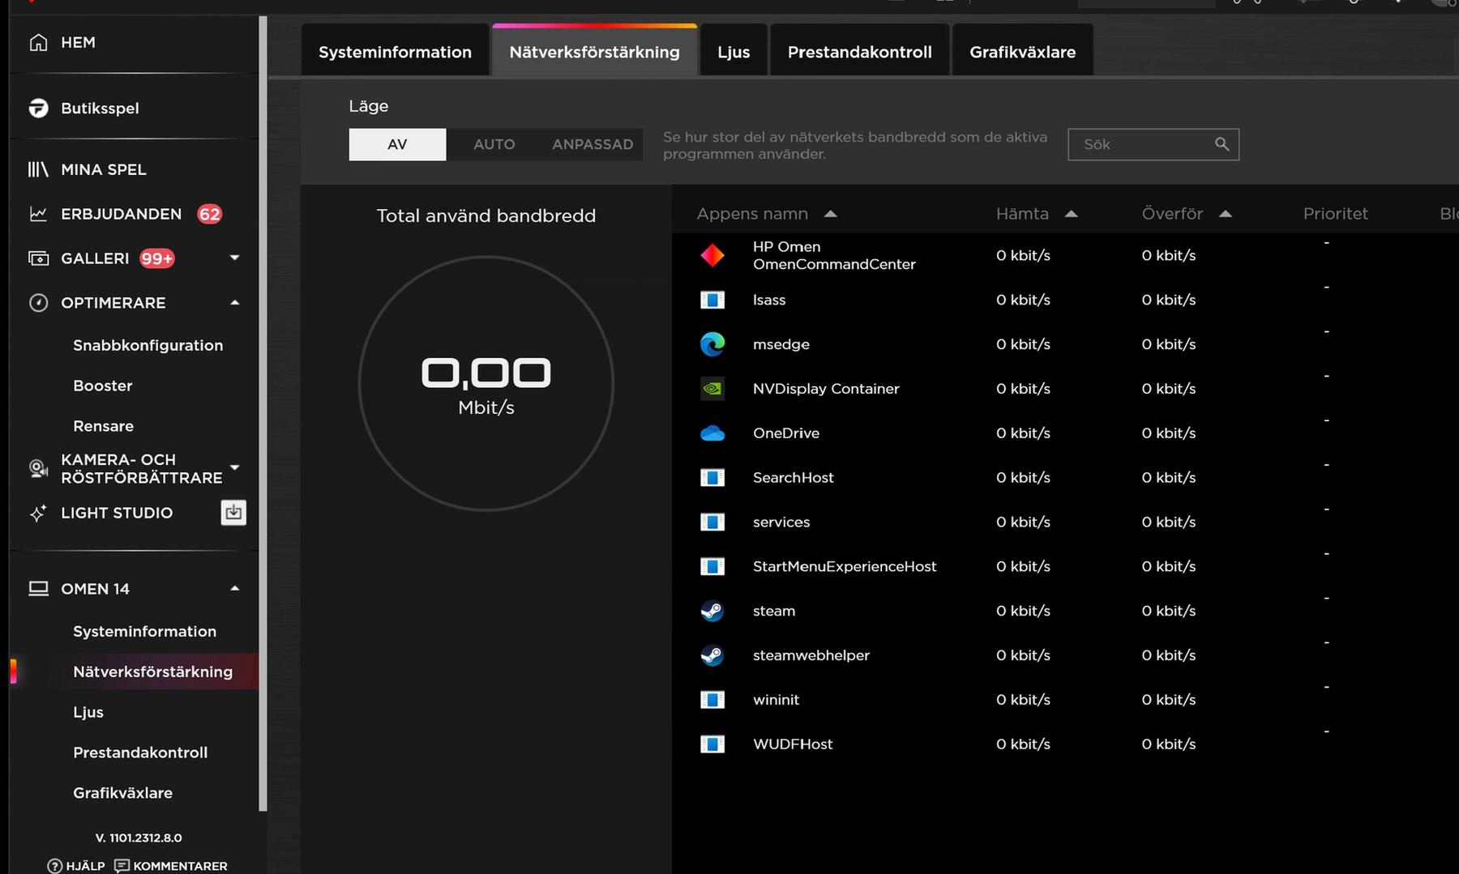Screen dimensions: 1459x874
Task: Sort by Hämta arrow
Action: (x=1071, y=214)
